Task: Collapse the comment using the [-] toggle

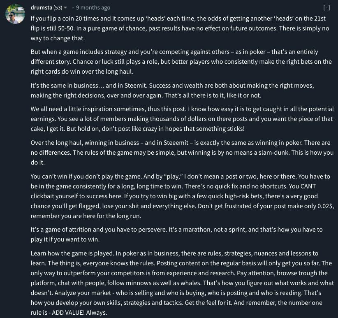Action: coord(326,8)
